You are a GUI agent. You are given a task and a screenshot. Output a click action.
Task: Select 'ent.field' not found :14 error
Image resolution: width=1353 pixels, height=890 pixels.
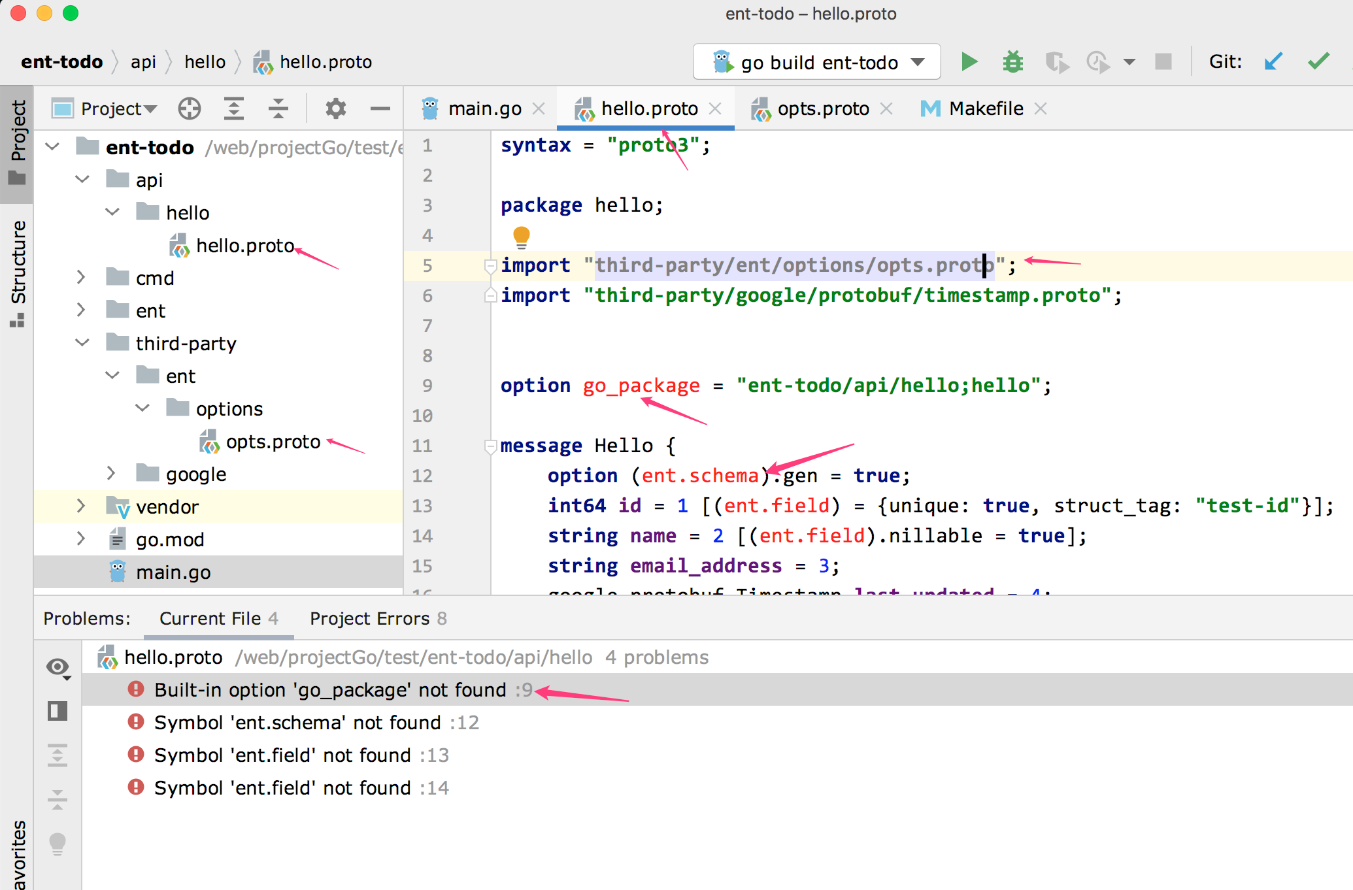717,788
